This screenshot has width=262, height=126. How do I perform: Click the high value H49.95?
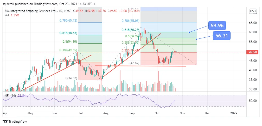point(90,11)
